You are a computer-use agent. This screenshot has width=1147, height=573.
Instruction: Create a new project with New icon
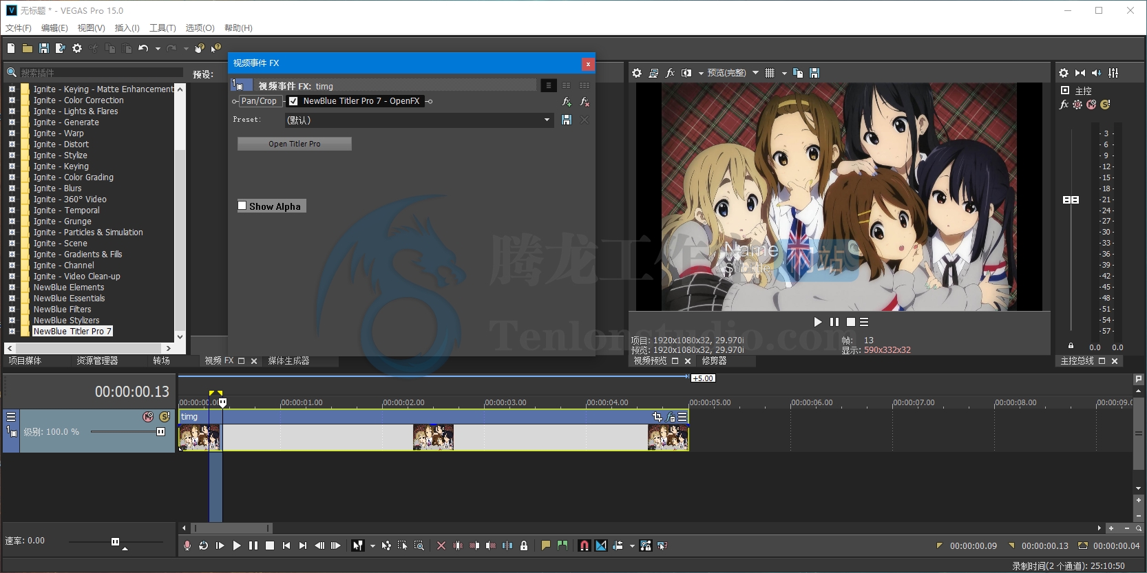pos(11,48)
